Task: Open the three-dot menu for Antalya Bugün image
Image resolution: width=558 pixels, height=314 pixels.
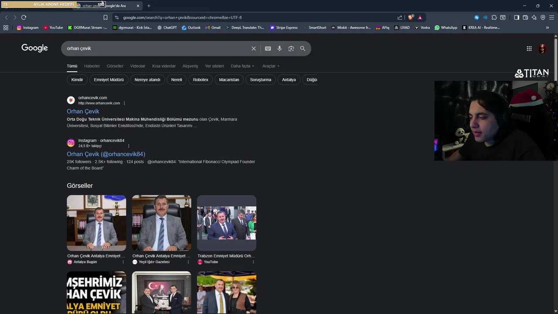Action: 123,262
